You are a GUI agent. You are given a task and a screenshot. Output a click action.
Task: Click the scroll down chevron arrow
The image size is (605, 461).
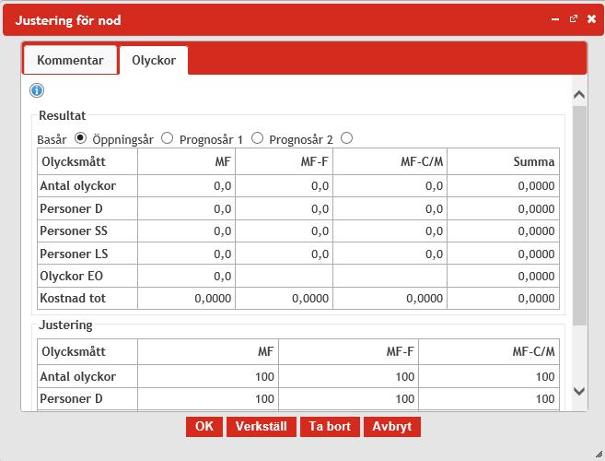[579, 391]
